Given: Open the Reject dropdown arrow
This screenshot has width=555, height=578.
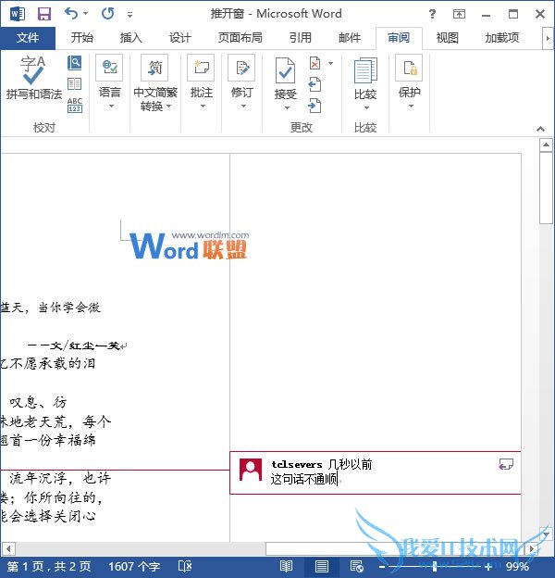Looking at the screenshot, I should coord(331,63).
